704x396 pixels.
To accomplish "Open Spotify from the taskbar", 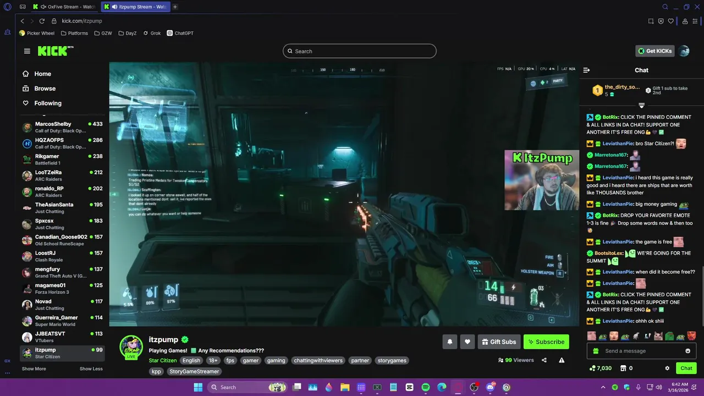I will (x=425, y=387).
